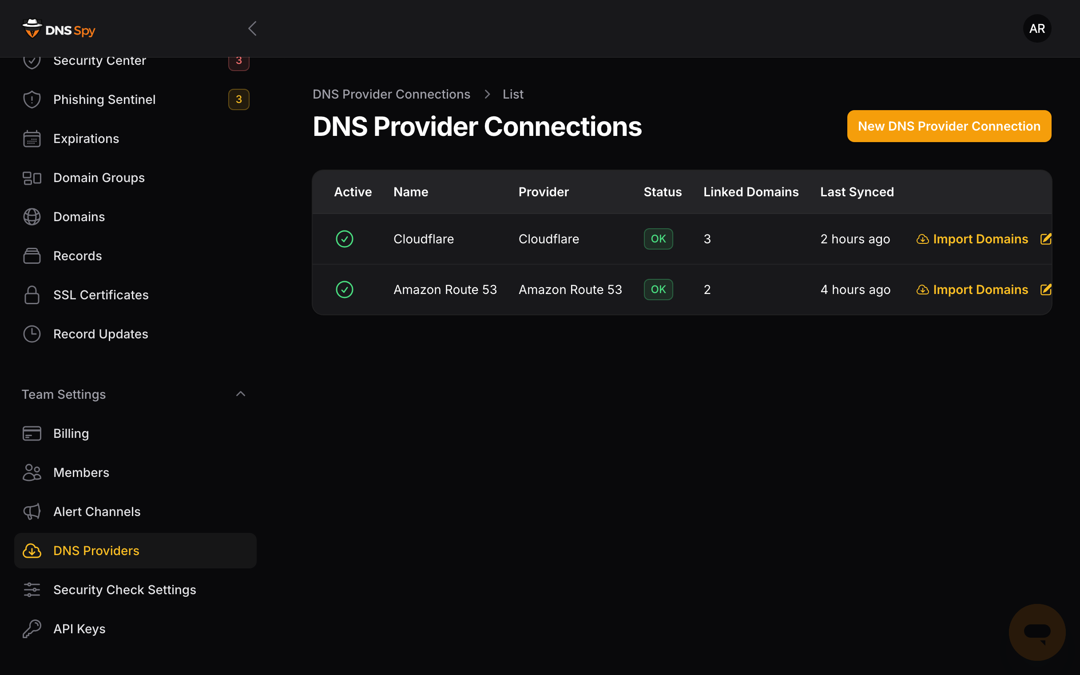Image resolution: width=1080 pixels, height=675 pixels.
Task: Click the Record Updates clock icon
Action: [x=32, y=334]
